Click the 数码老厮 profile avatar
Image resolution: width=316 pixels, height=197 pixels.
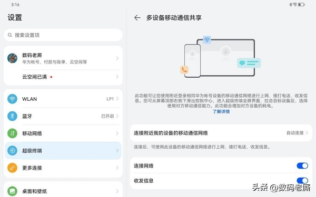coord(12,58)
